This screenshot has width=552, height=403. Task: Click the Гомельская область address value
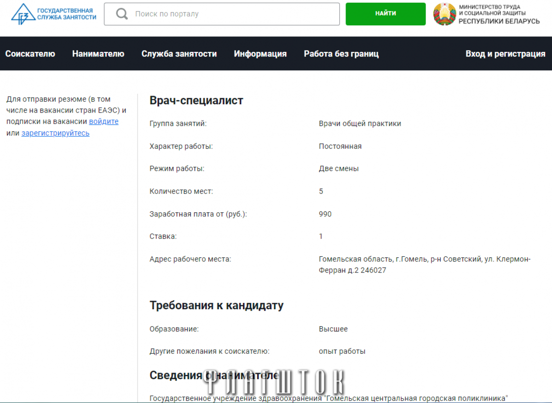tap(425, 265)
